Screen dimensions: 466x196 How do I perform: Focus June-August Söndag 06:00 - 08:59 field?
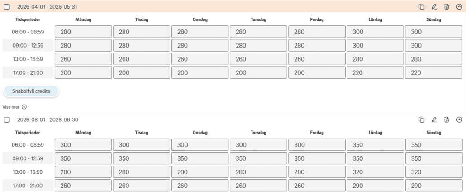433,145
